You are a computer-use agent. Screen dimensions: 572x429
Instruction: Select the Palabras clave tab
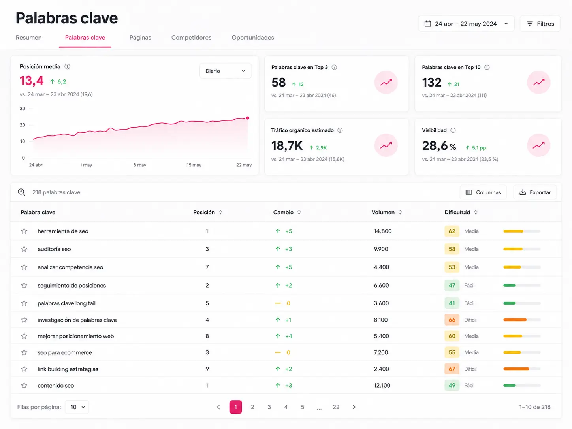(x=85, y=38)
